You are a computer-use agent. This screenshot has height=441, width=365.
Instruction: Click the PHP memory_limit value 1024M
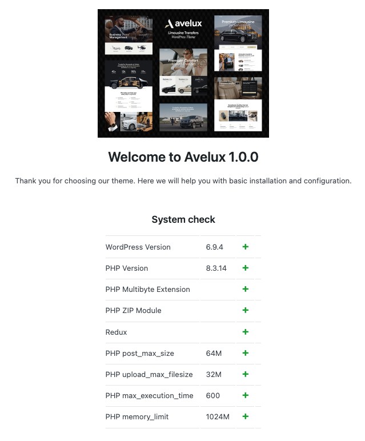tap(218, 416)
